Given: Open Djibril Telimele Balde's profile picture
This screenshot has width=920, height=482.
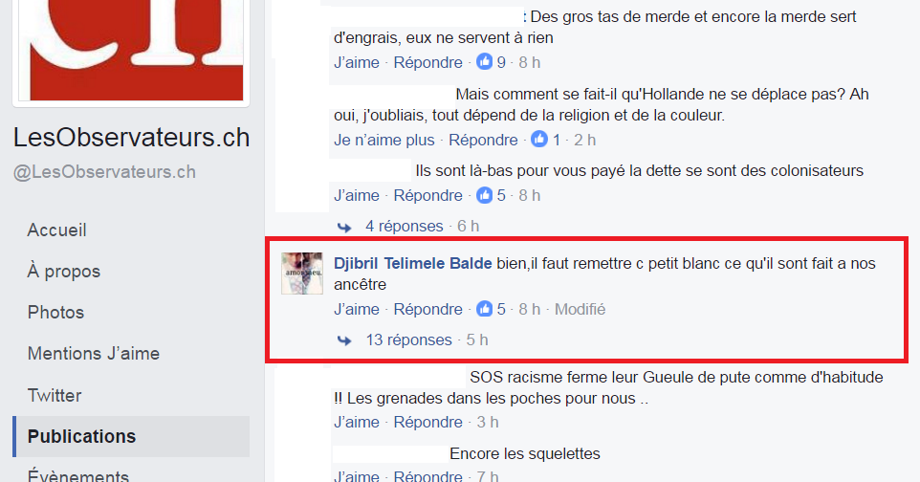Looking at the screenshot, I should [x=302, y=273].
